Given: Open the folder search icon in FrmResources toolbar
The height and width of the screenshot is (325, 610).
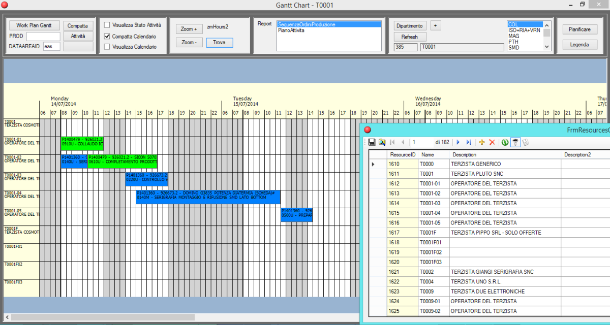Looking at the screenshot, I should point(382,142).
